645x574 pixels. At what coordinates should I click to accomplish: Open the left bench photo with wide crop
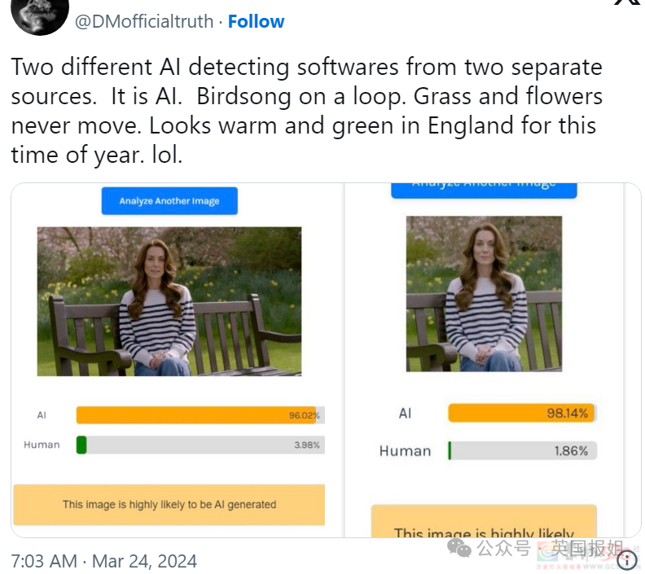pos(169,301)
